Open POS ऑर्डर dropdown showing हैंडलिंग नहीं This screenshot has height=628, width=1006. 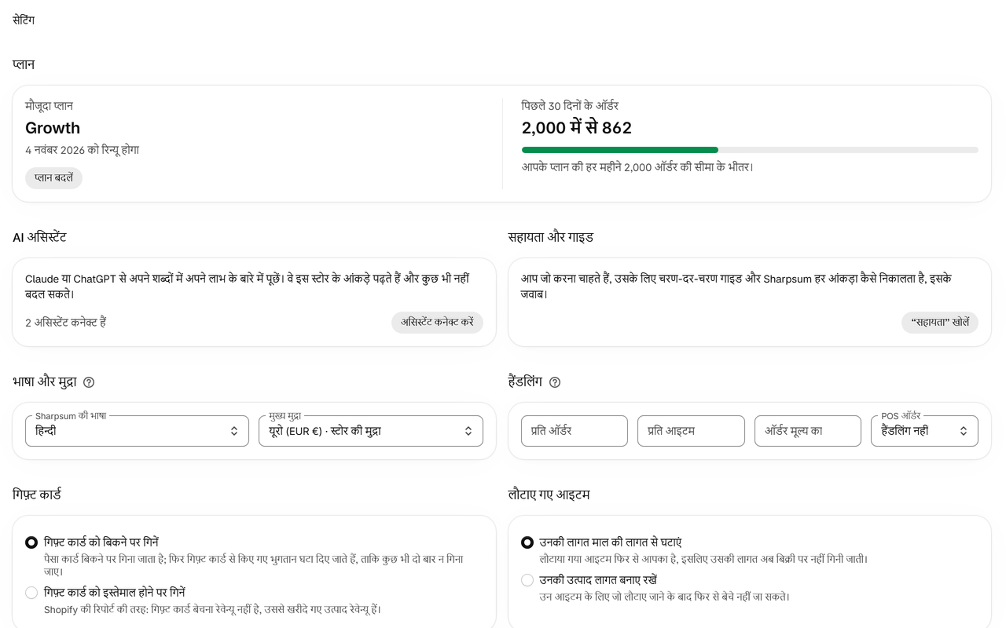(x=924, y=431)
